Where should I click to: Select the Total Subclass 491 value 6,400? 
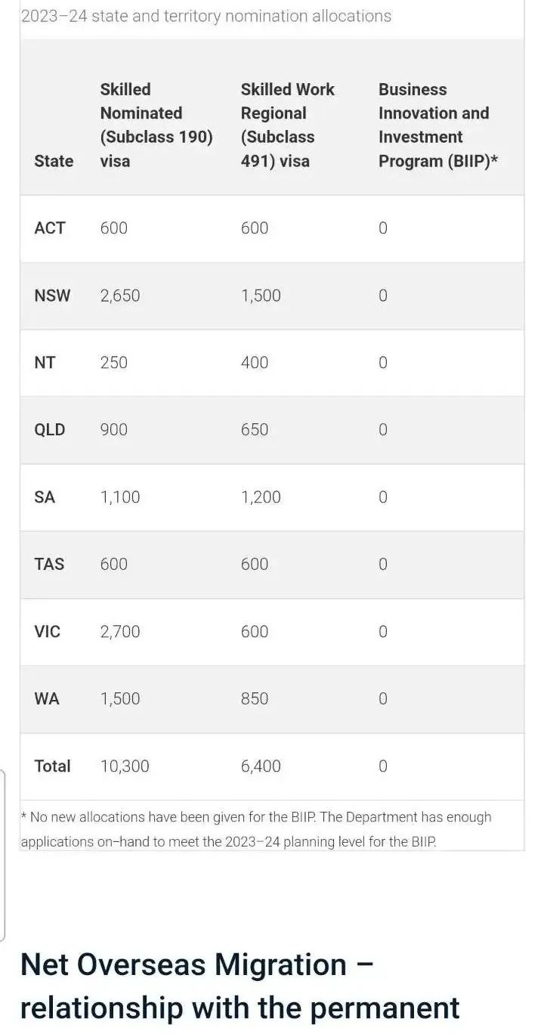point(261,766)
